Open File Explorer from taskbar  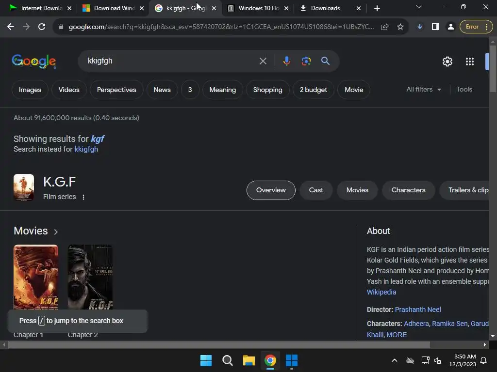pos(249,360)
